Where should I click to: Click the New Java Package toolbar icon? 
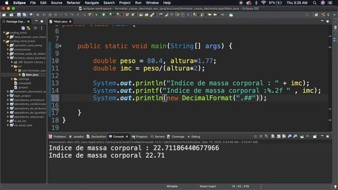(127, 15)
